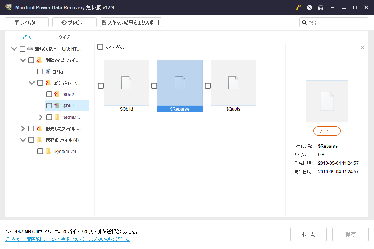
Task: Collapse the 既存のファイル (4) node
Action: click(23, 140)
